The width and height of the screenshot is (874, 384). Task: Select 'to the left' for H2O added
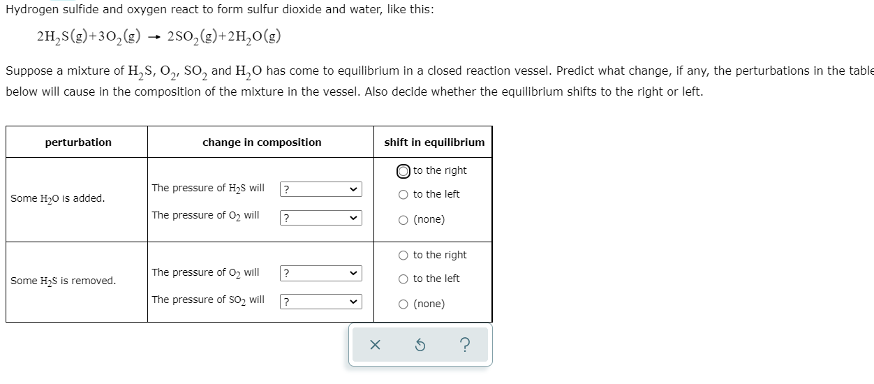[403, 195]
